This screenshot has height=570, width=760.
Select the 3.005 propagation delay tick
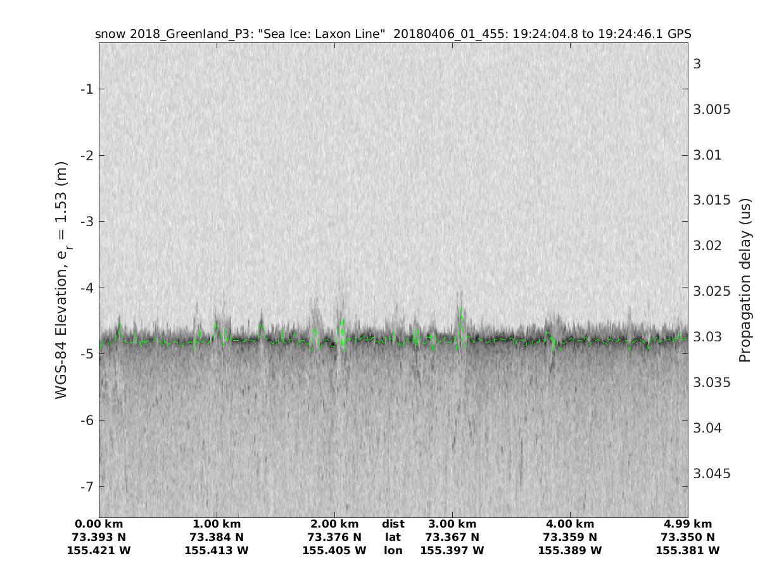coord(712,110)
